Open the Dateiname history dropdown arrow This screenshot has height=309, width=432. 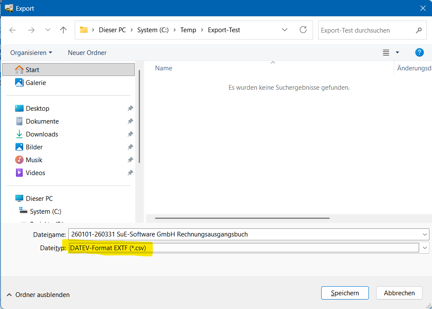(425, 234)
